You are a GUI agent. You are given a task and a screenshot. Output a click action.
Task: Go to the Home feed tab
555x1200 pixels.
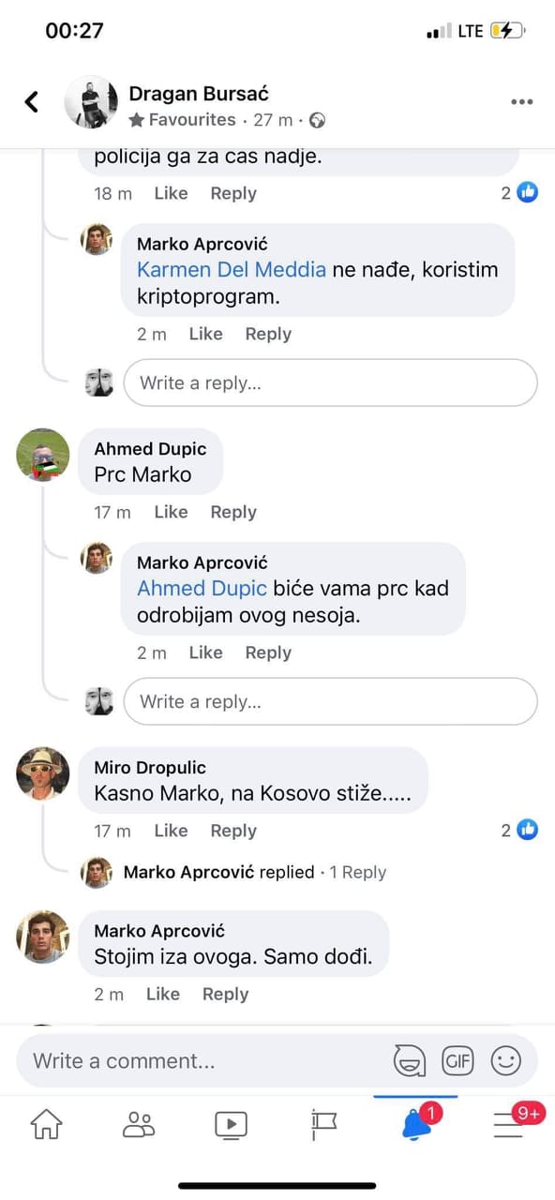47,1123
